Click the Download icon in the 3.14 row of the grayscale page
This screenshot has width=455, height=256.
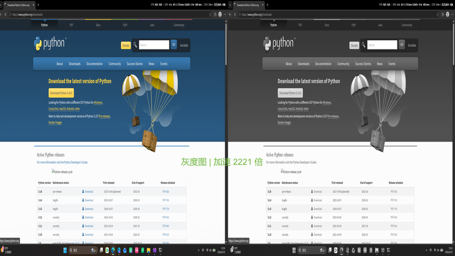(x=312, y=200)
